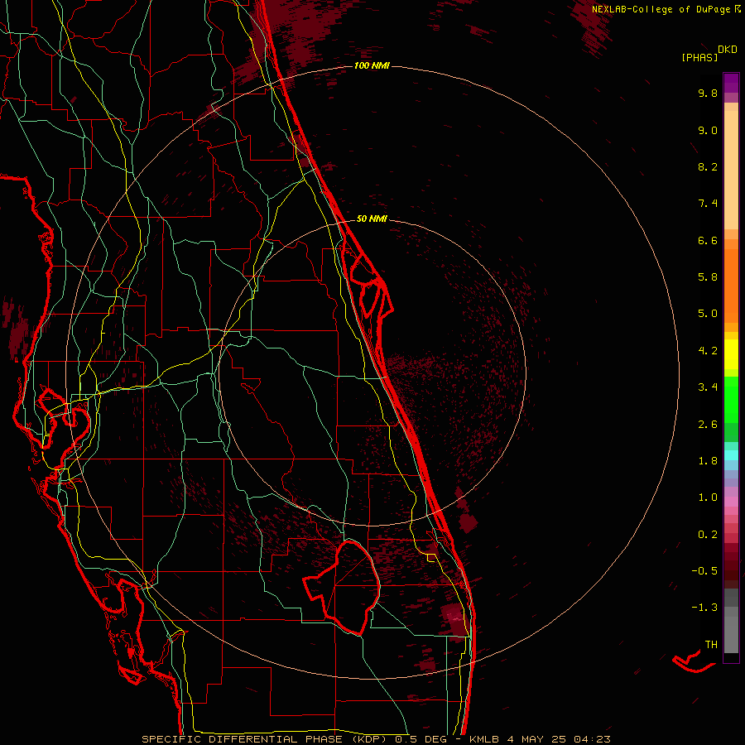
Task: Select the 7.4 scale value
Action: click(708, 204)
